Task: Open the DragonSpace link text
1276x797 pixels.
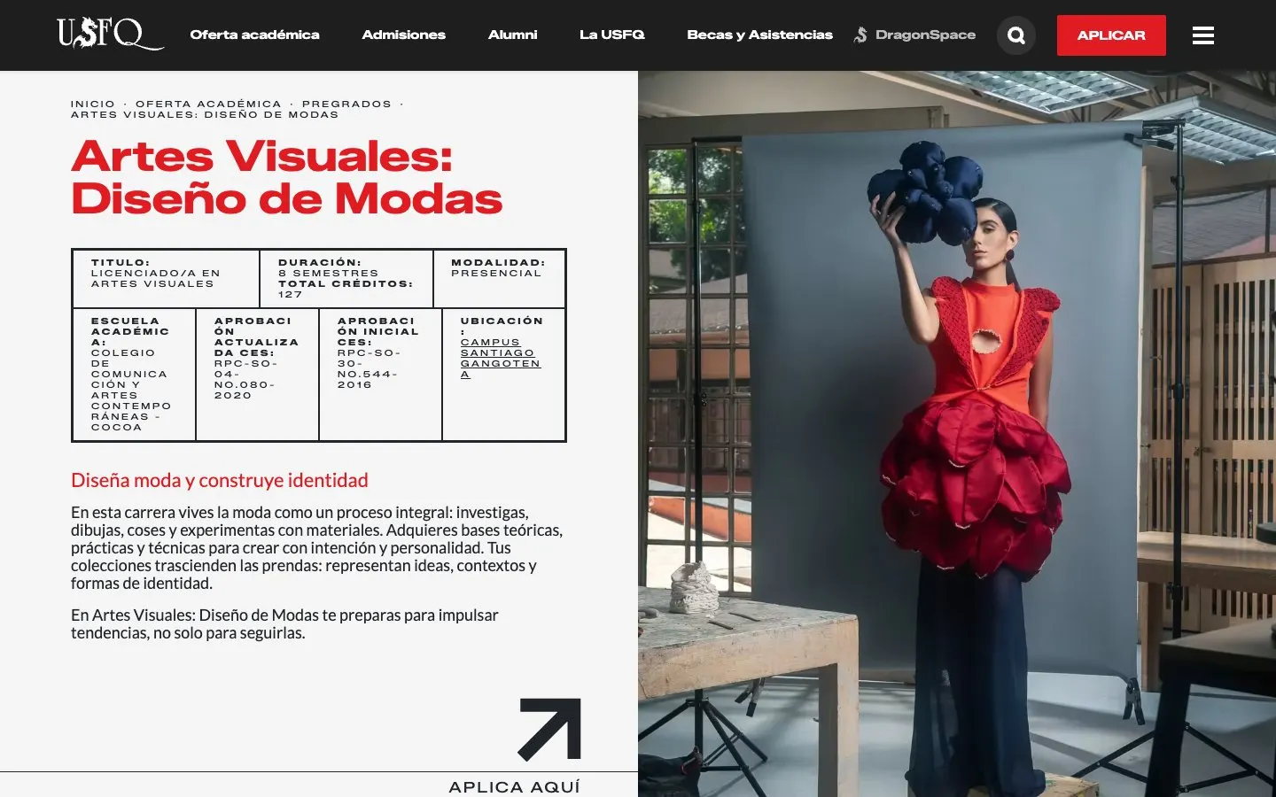Action: [925, 35]
